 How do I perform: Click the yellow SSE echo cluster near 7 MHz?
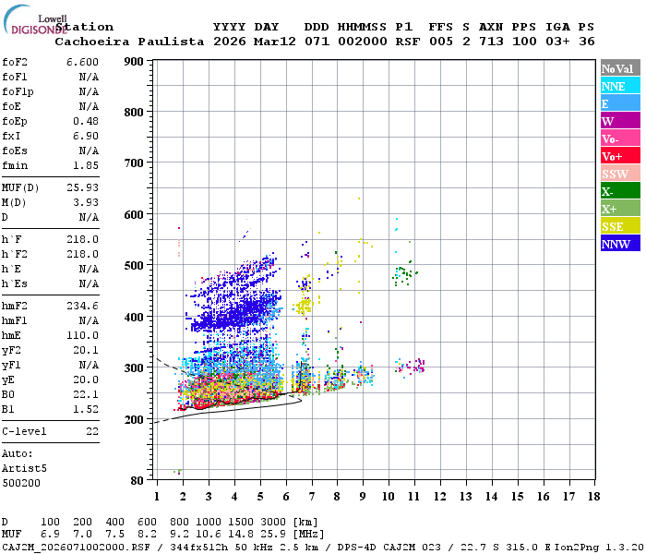coord(304,306)
